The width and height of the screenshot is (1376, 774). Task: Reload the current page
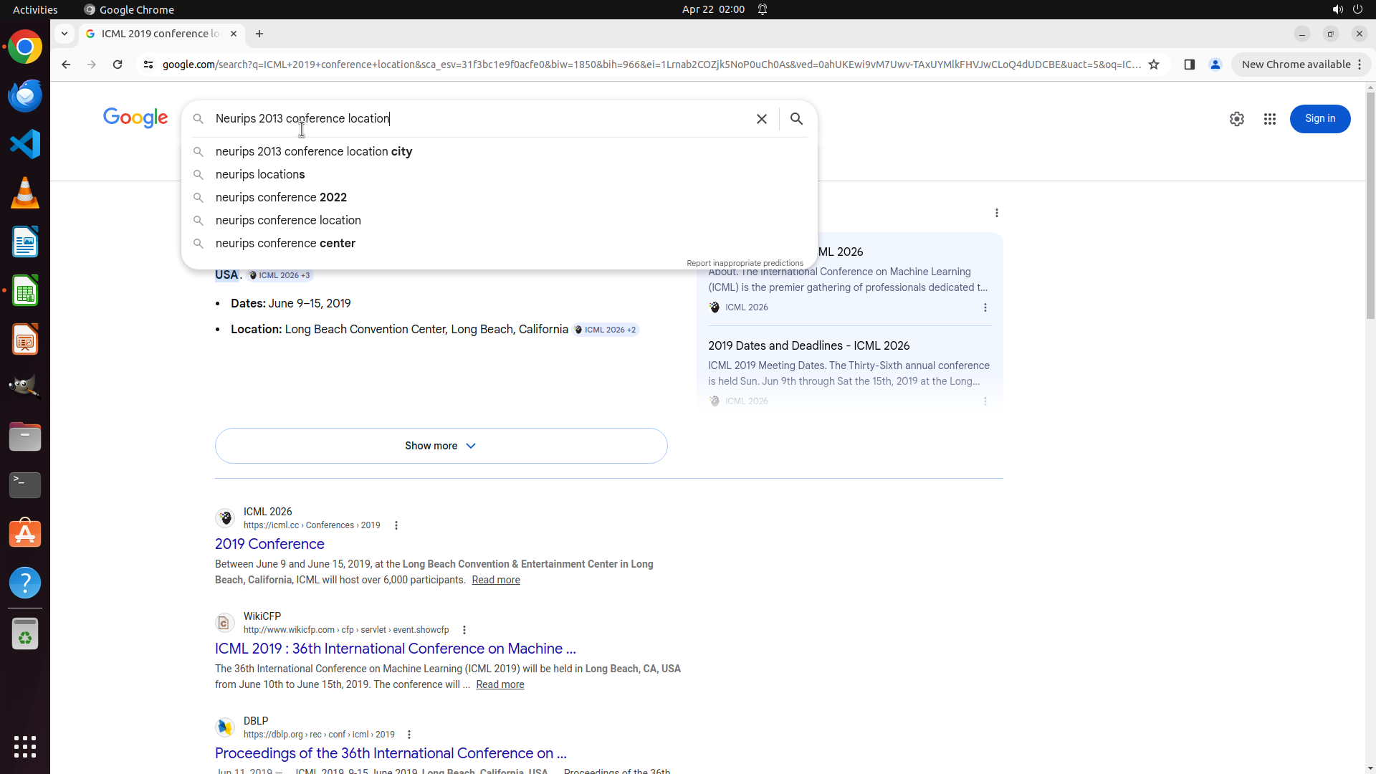118,64
